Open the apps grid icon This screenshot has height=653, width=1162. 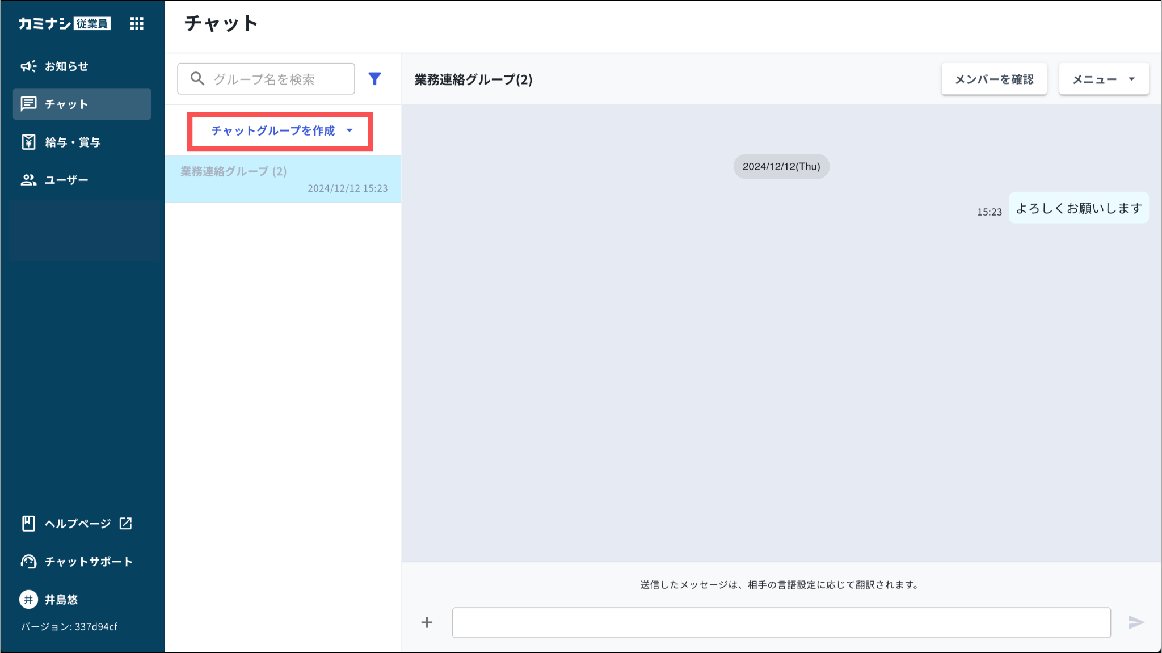[136, 23]
